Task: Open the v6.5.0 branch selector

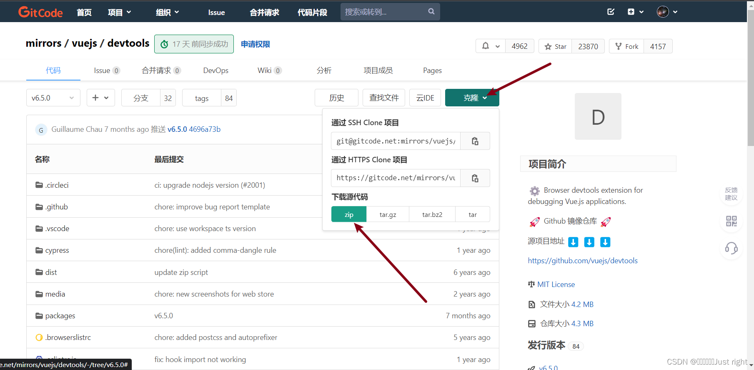Action: click(53, 98)
